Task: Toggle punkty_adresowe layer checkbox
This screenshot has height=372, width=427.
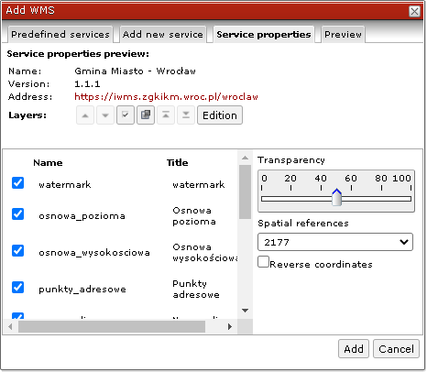Action: (x=18, y=288)
